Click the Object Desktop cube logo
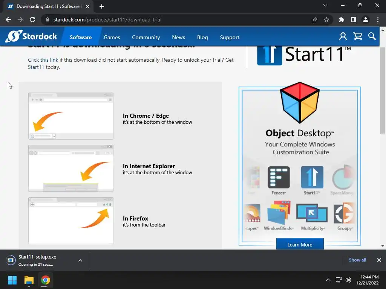 (300, 102)
